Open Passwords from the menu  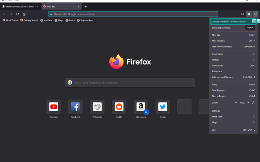233,71
